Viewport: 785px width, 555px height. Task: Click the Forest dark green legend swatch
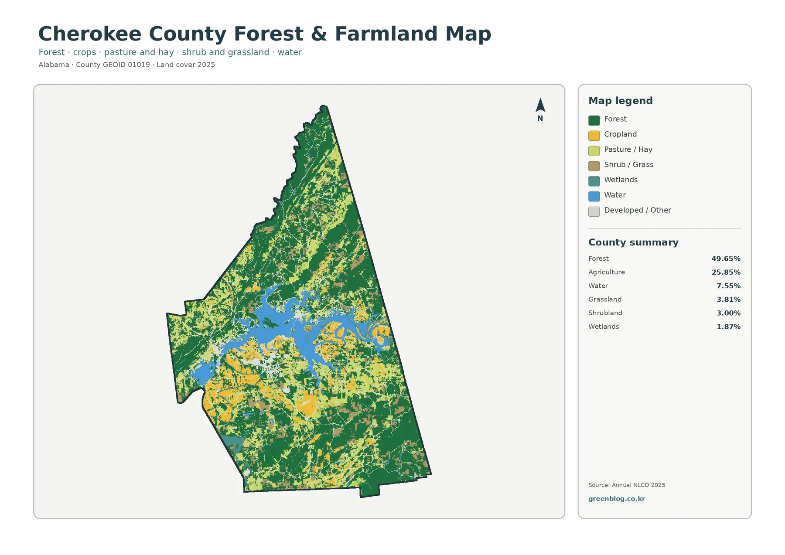click(594, 120)
